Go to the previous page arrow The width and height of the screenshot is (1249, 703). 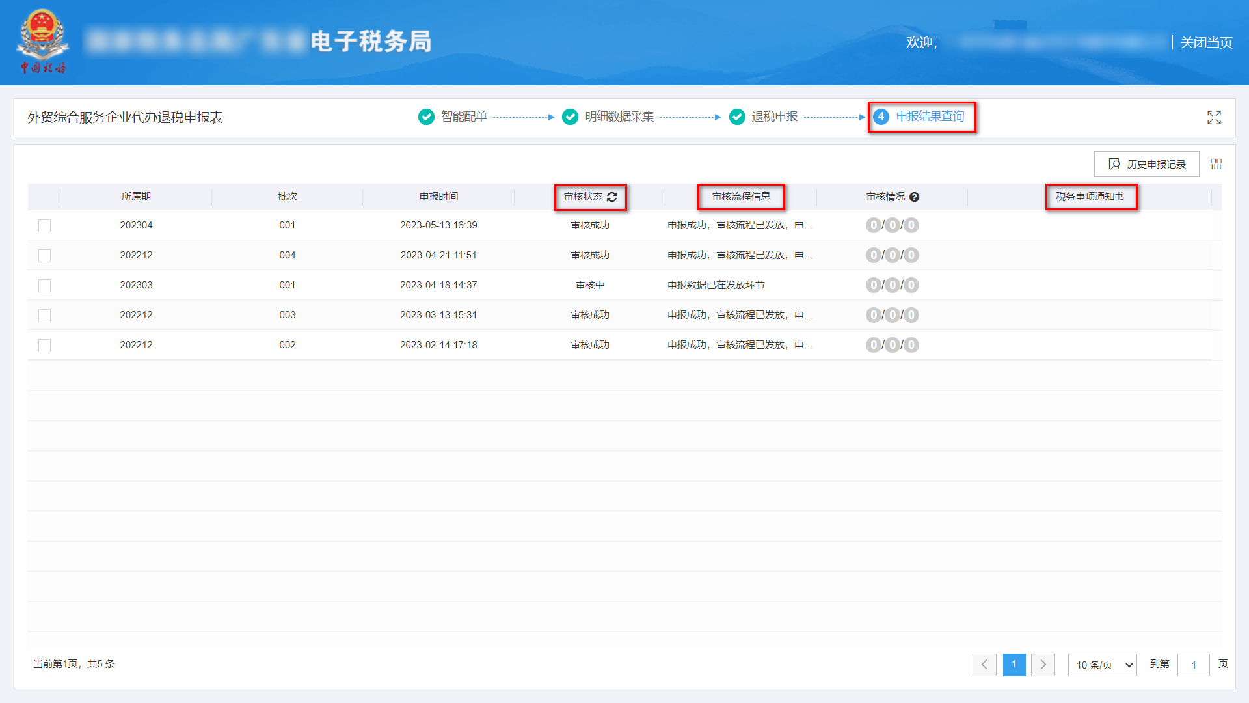pos(984,665)
